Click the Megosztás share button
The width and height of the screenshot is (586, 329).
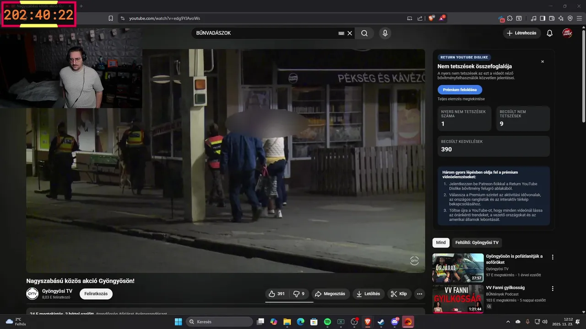point(330,294)
